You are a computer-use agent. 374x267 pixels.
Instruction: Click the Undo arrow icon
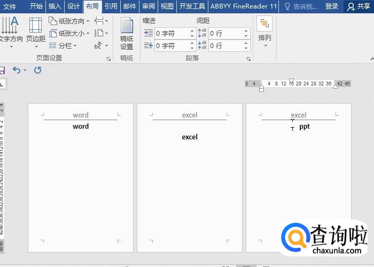[x=16, y=70]
